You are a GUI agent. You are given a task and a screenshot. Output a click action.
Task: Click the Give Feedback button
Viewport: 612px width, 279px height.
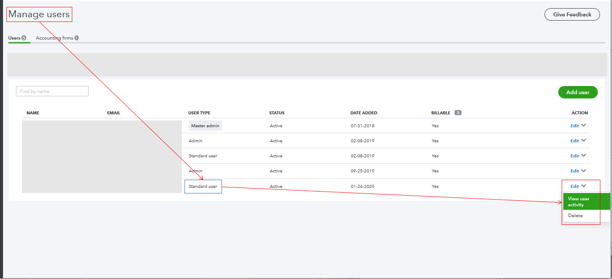pos(572,14)
